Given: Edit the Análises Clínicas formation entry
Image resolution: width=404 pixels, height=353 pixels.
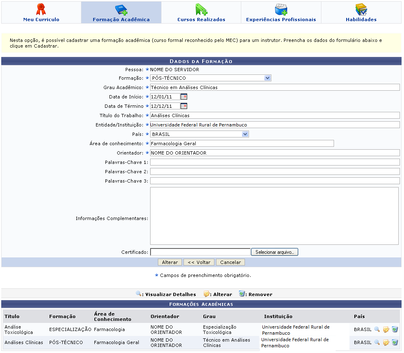Looking at the screenshot, I should click(x=386, y=342).
